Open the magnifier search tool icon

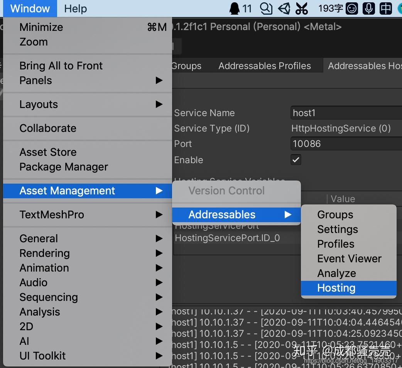266,8
